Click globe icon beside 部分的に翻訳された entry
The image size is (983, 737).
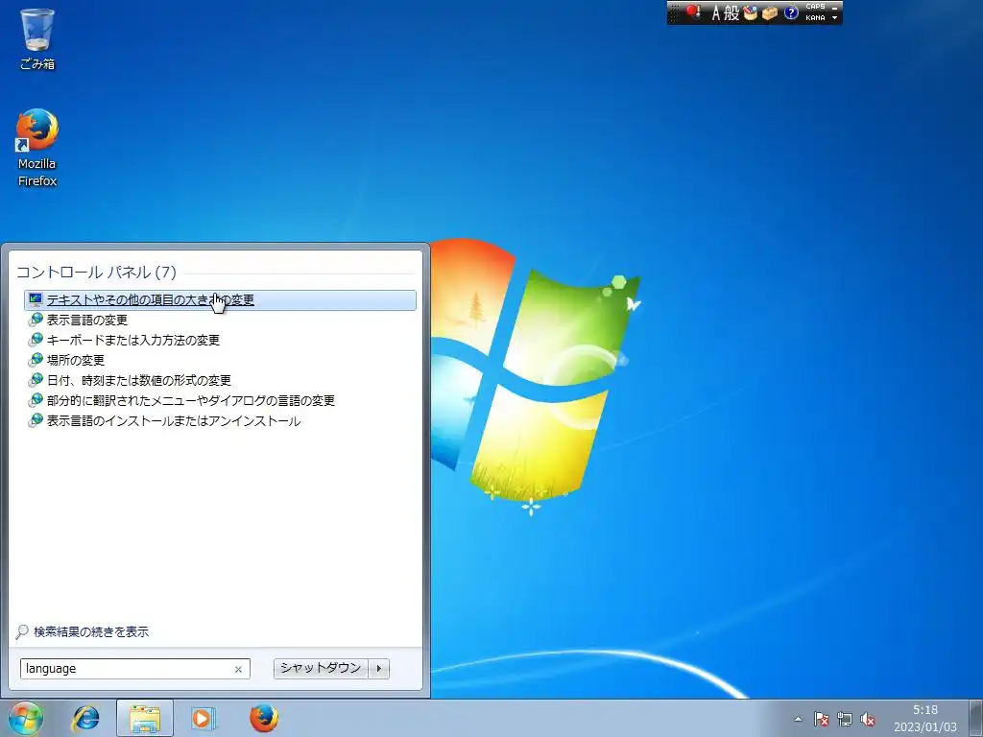[36, 400]
